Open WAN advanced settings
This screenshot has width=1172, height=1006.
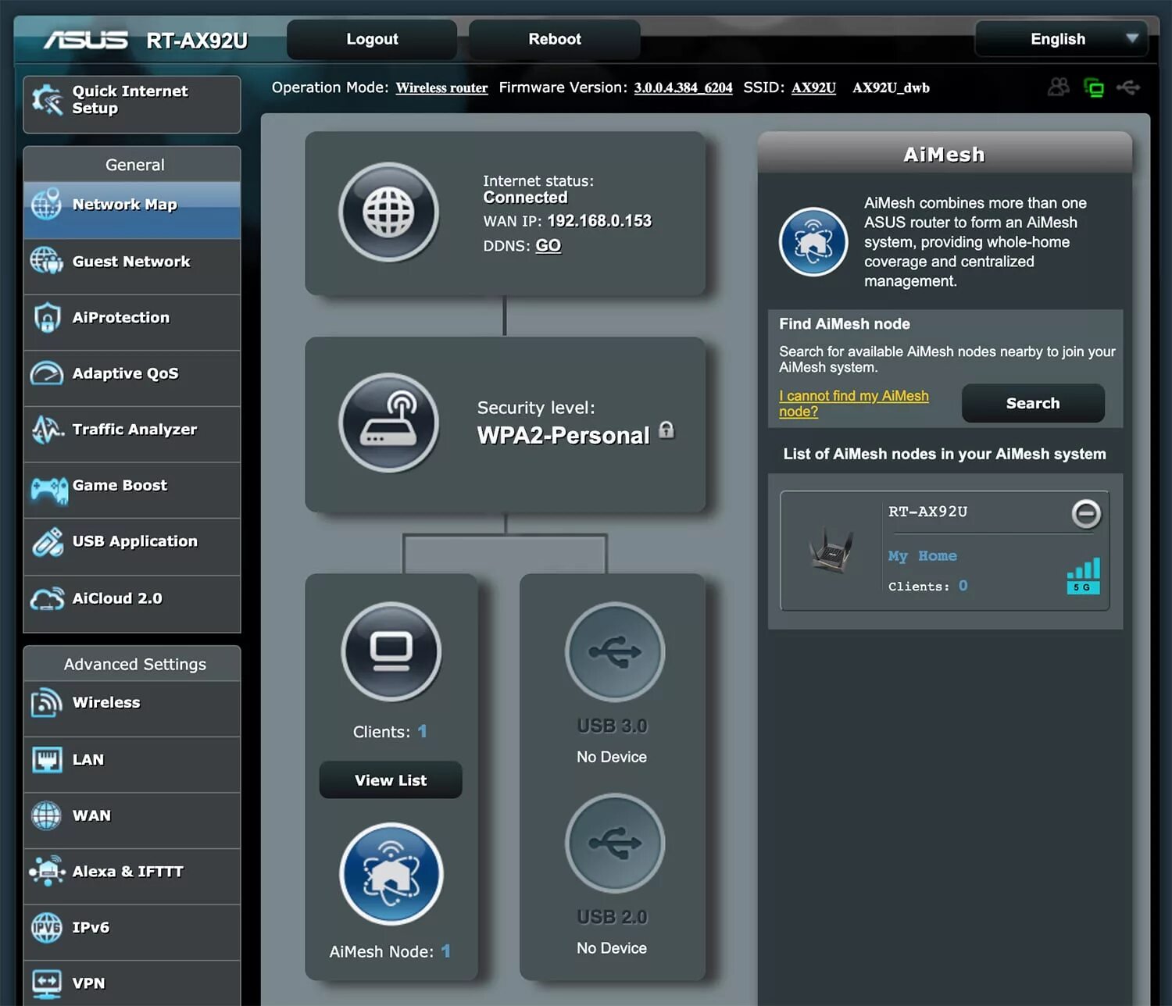132,821
